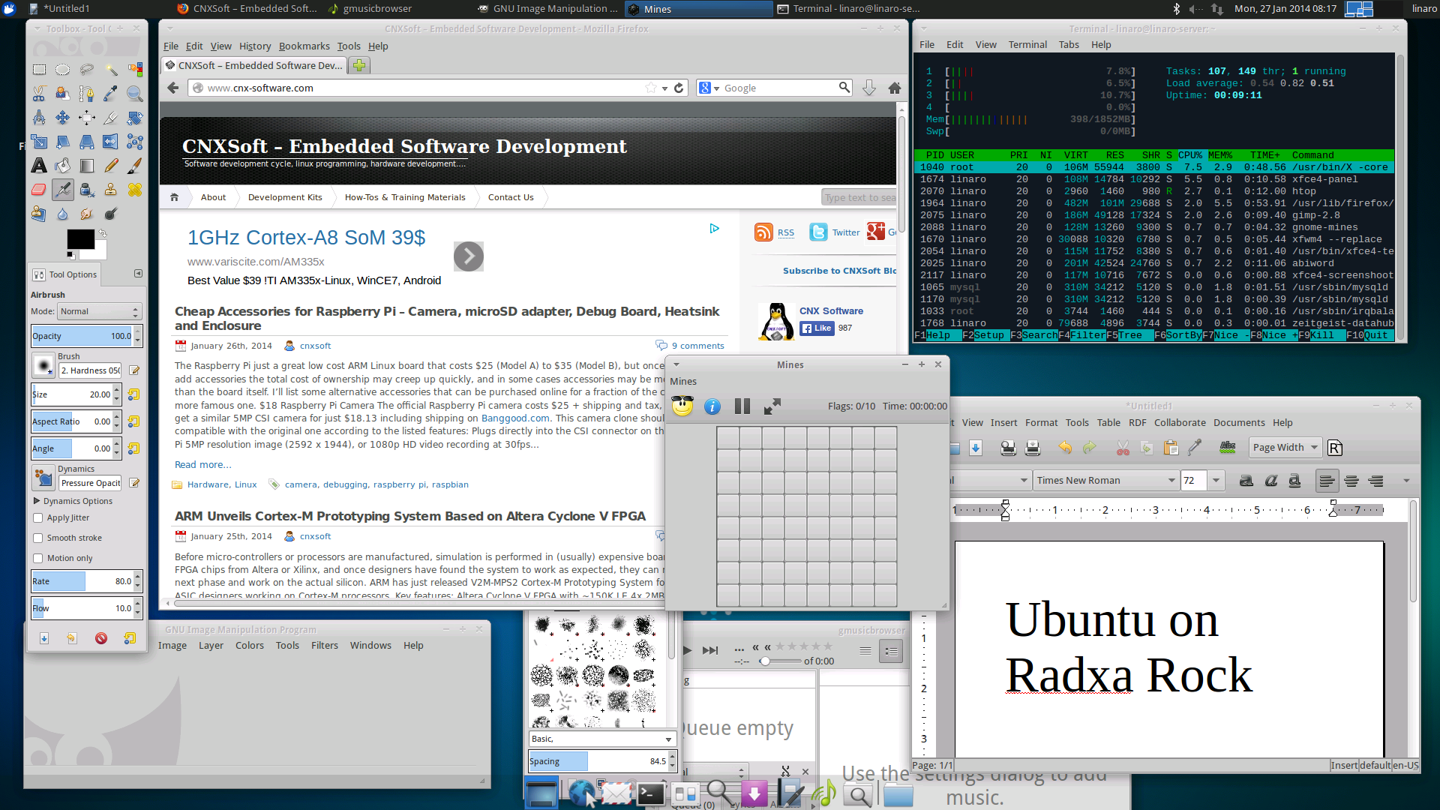
Task: Open the Mode Normal dropdown in Tool Options
Action: click(100, 311)
